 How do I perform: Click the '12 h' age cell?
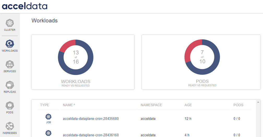[188, 119]
